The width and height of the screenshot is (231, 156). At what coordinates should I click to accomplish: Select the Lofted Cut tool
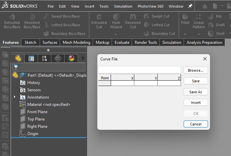click(x=157, y=25)
